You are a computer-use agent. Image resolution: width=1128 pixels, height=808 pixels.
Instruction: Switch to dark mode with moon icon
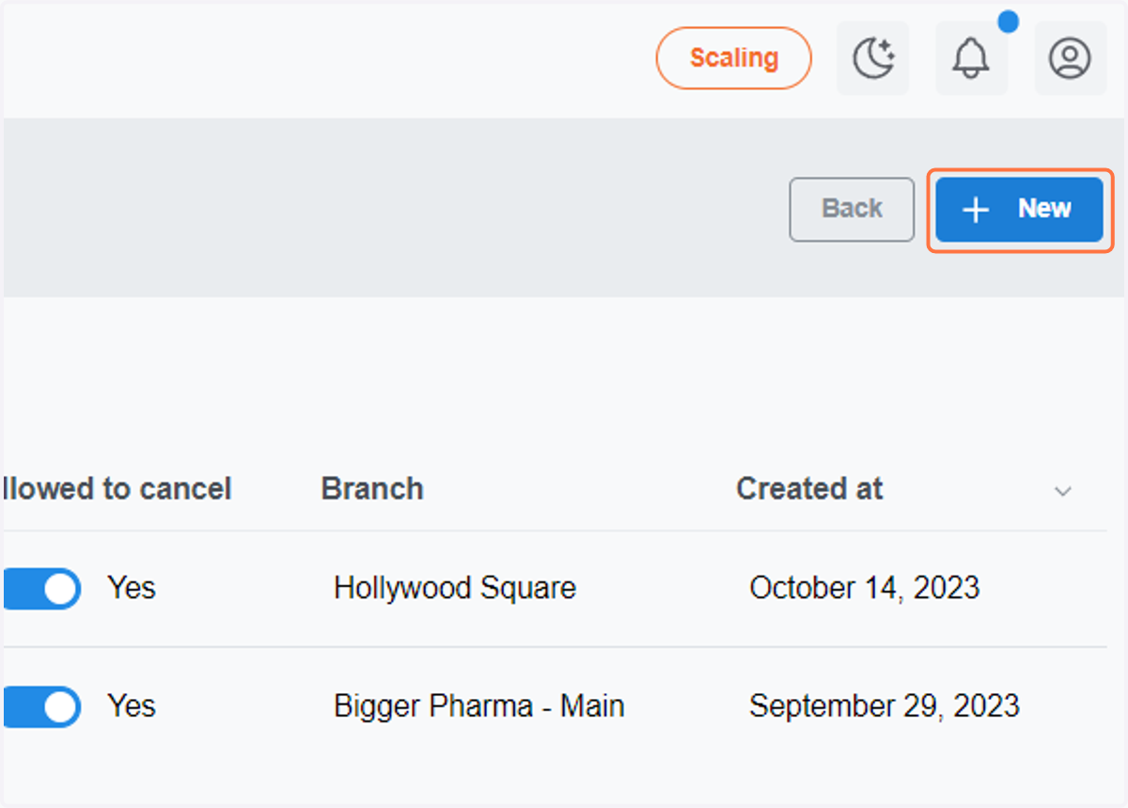873,58
